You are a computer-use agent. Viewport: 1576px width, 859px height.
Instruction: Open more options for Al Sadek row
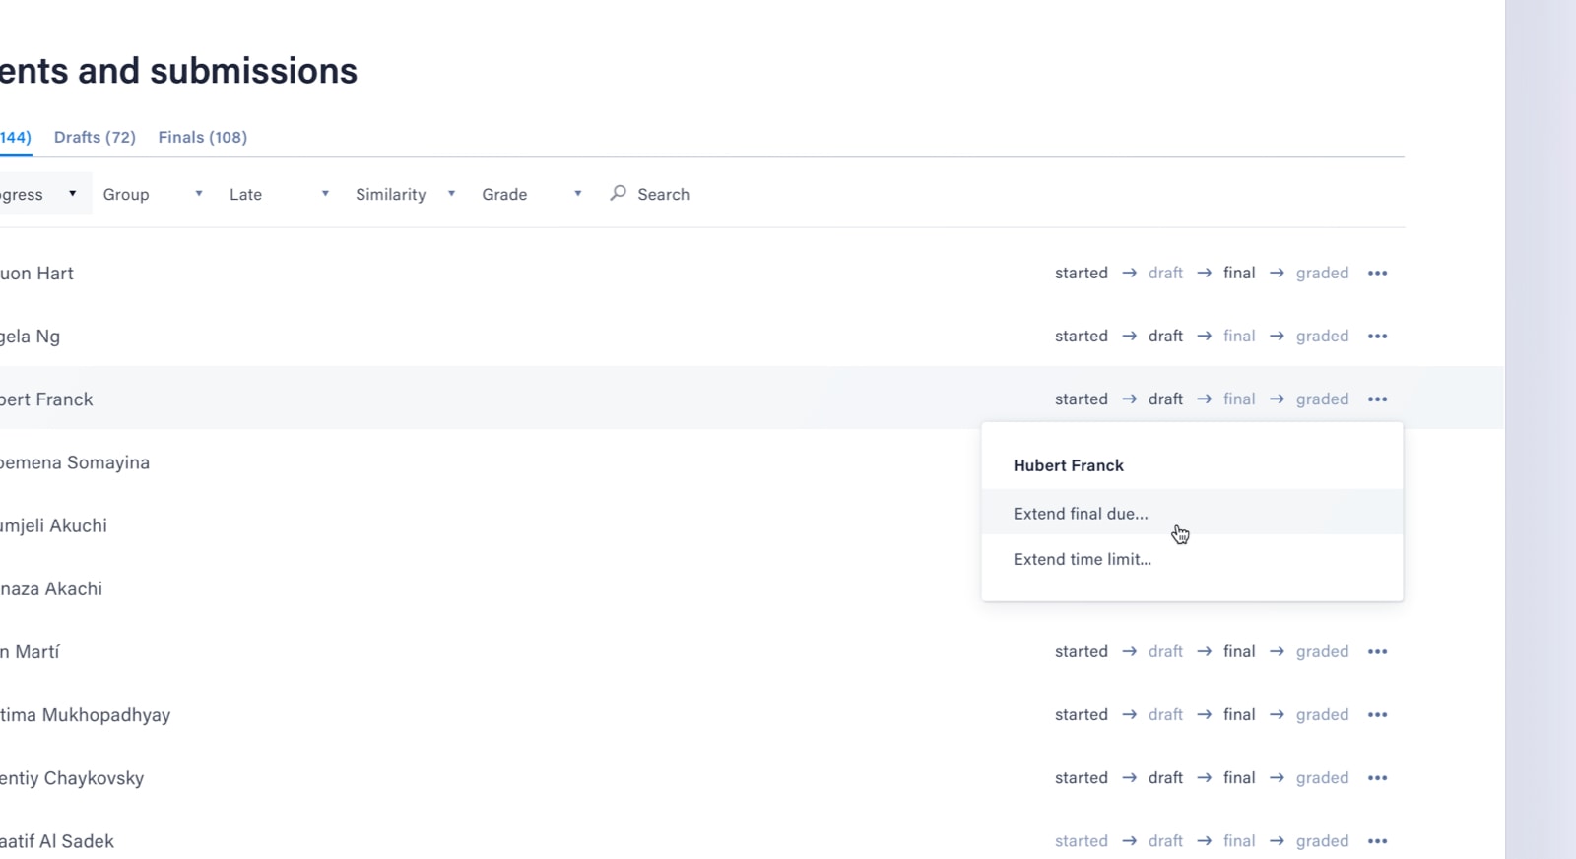pyautogui.click(x=1377, y=841)
